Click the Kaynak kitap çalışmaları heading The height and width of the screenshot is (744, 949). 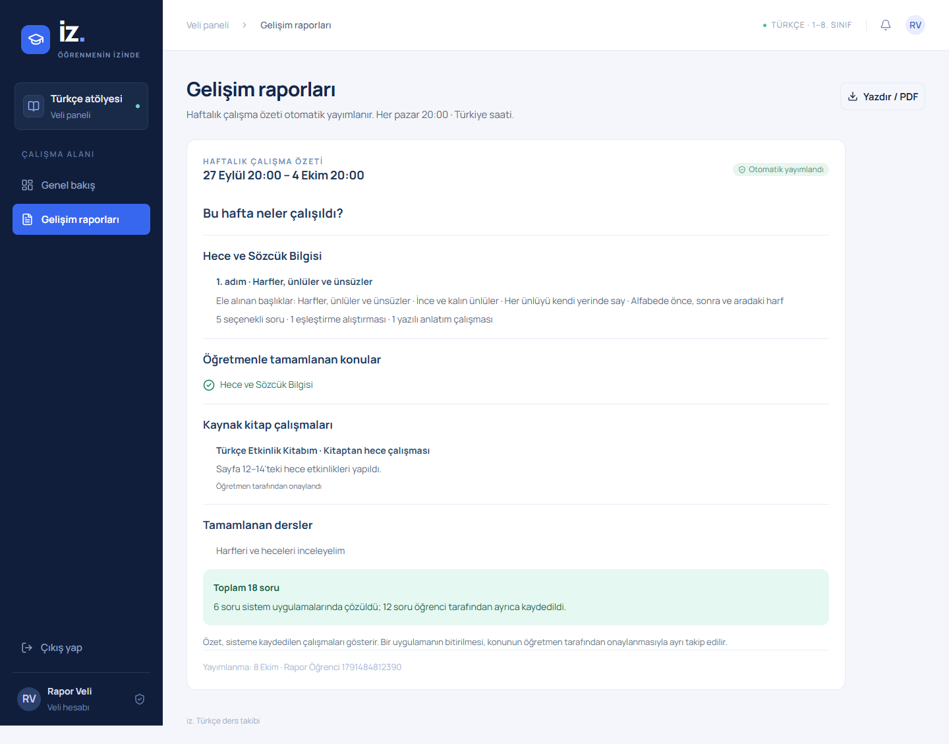click(x=268, y=425)
